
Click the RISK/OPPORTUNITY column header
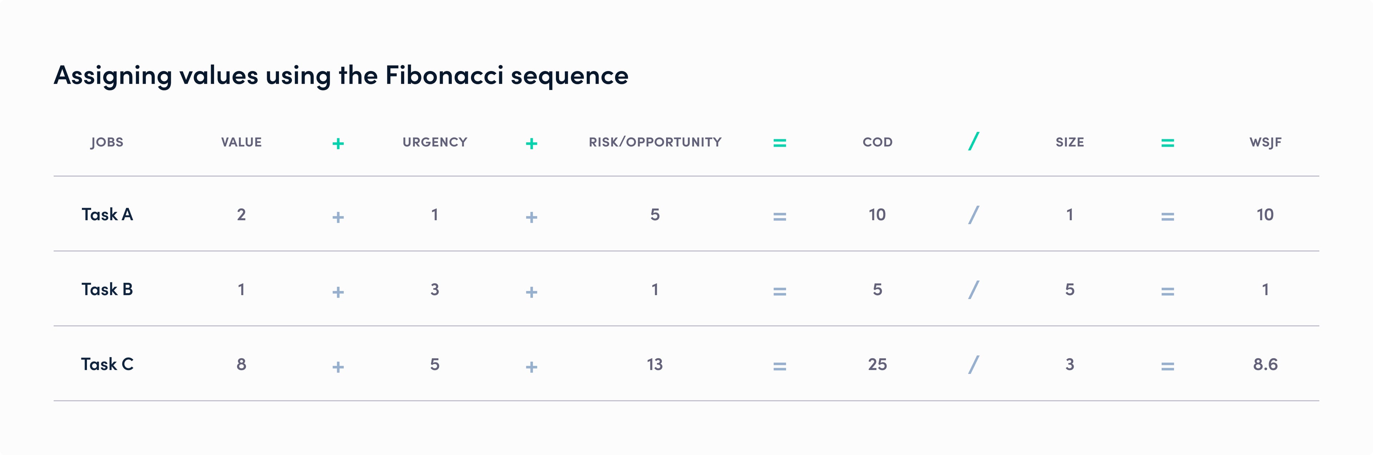[x=655, y=142]
